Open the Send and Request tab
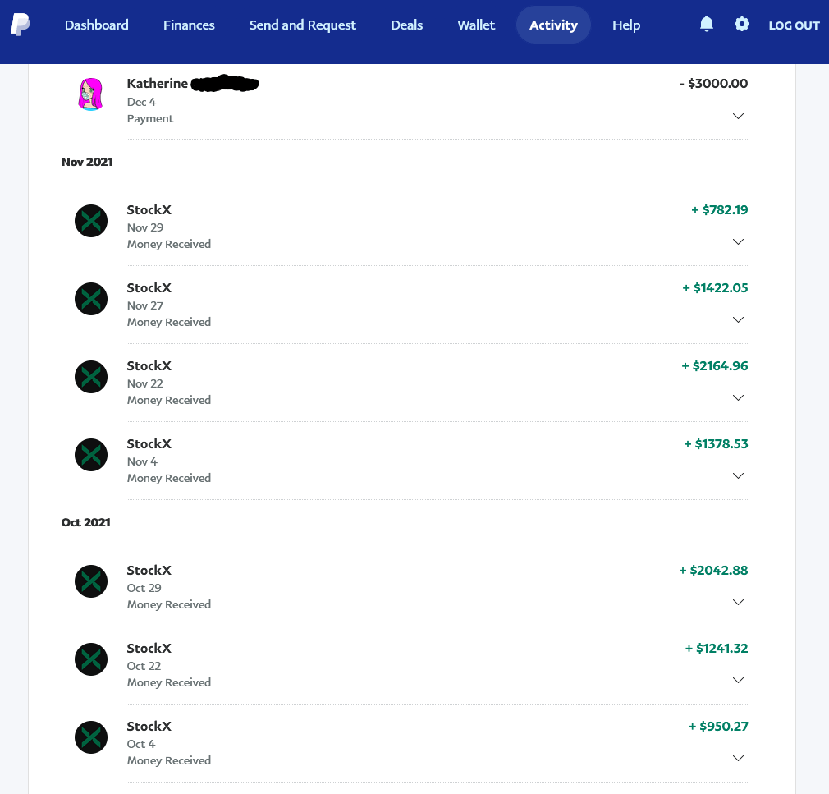829x794 pixels. [x=302, y=25]
